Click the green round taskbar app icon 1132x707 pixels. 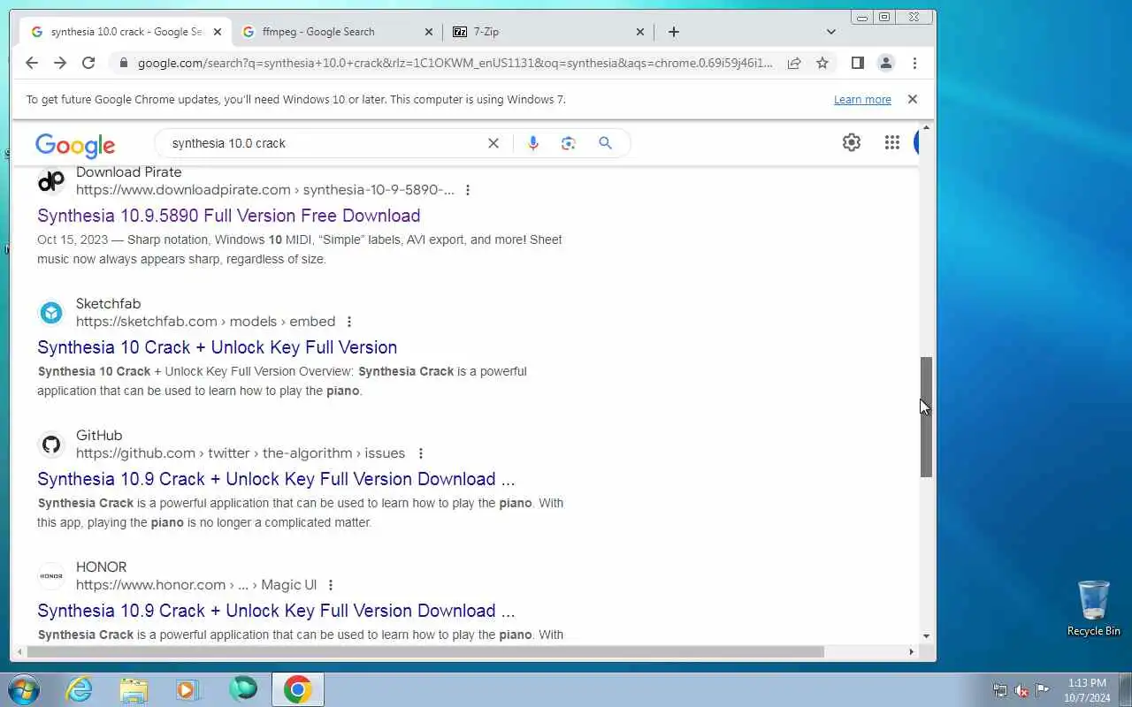click(x=243, y=689)
